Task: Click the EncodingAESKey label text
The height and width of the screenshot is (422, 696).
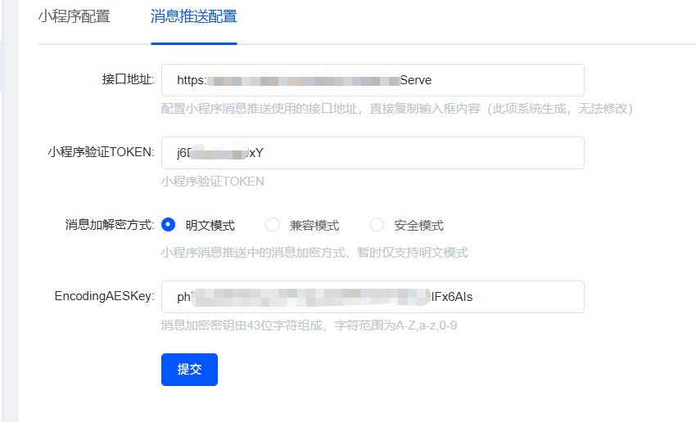Action: [x=104, y=296]
